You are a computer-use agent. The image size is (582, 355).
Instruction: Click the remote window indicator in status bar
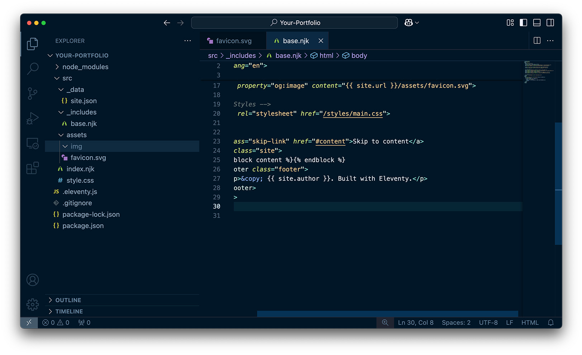tap(29, 322)
